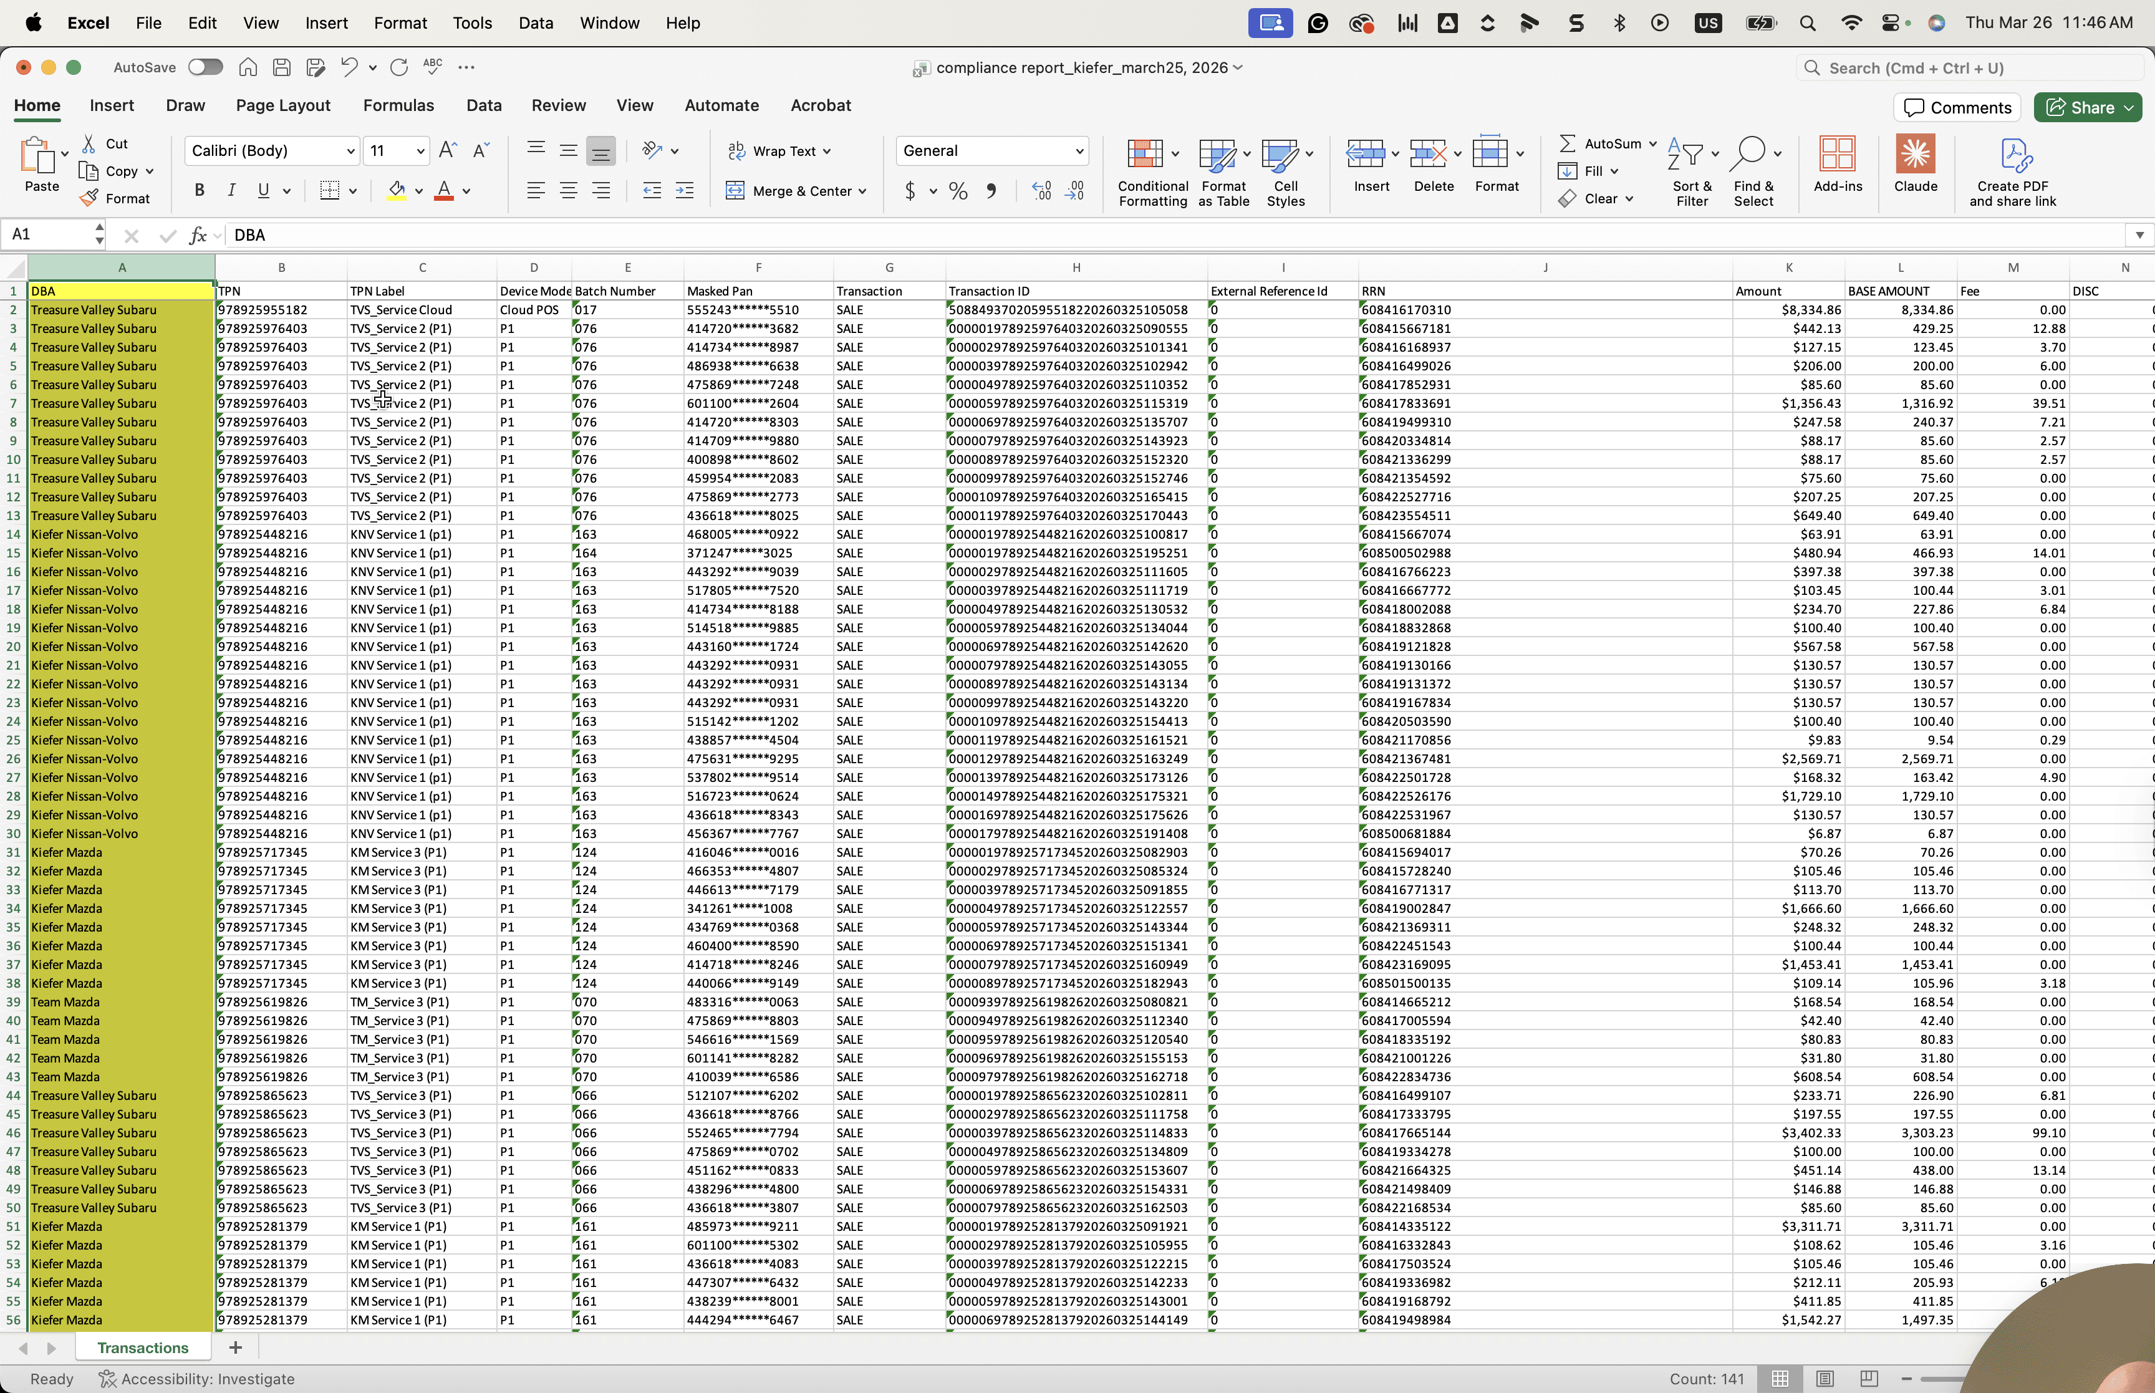The width and height of the screenshot is (2155, 1393).
Task: Toggle Underline formatting
Action: [x=263, y=190]
